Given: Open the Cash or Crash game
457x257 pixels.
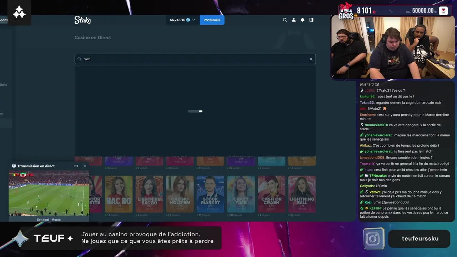Looking at the screenshot, I should [271, 194].
